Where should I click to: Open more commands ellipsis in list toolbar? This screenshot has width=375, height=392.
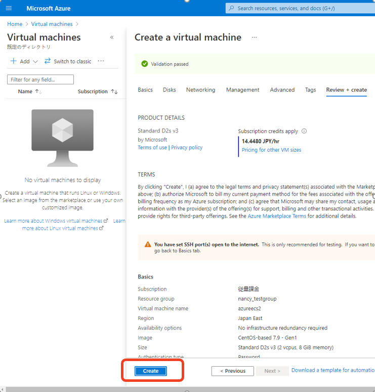pos(101,61)
